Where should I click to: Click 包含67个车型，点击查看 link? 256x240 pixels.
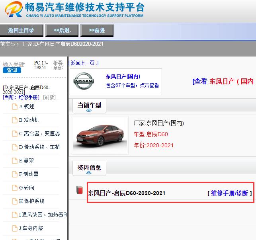(x=132, y=85)
